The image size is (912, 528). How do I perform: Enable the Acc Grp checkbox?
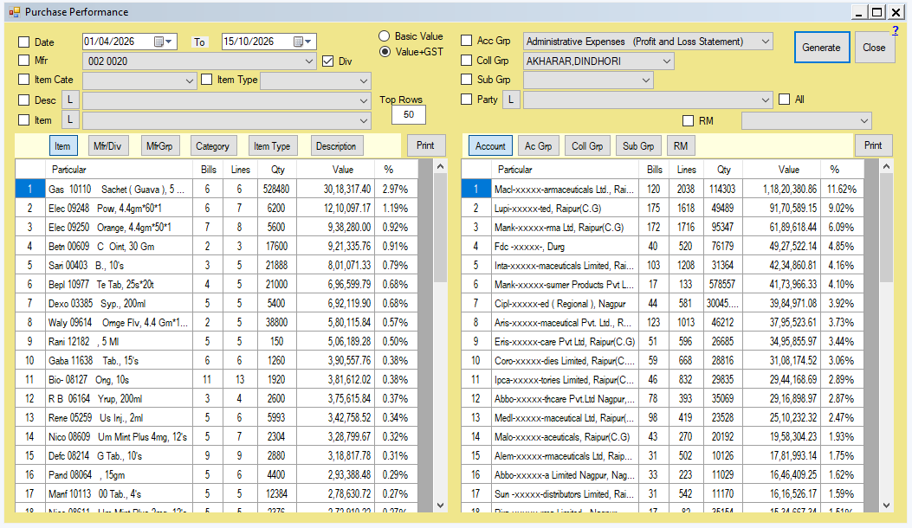pyautogui.click(x=467, y=40)
